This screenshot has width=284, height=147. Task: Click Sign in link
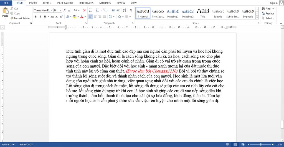(x=274, y=3)
